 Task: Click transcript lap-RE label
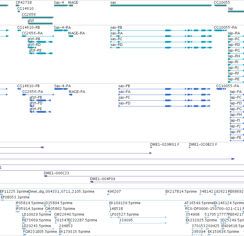tap(234, 79)
